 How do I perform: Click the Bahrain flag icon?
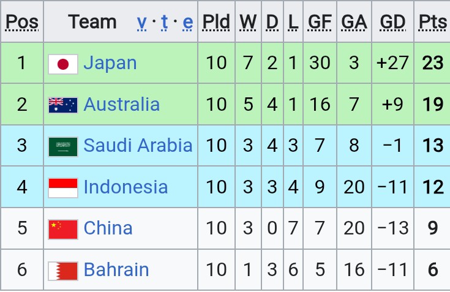tap(63, 271)
